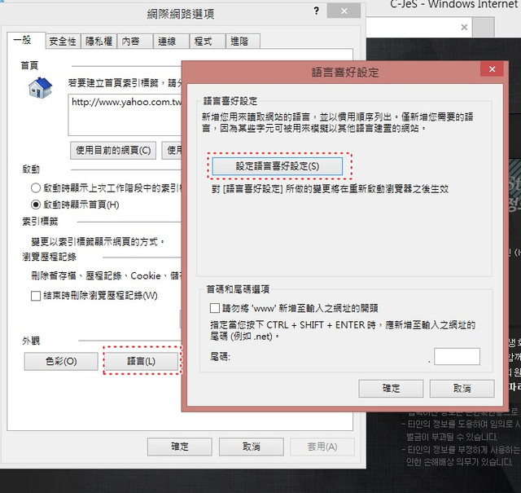
Task: Go to the 連線 tab
Action: [x=171, y=42]
